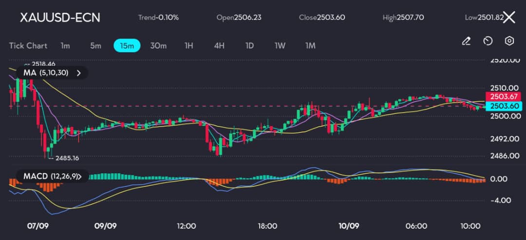526x240 pixels.
Task: Select the 1m timeframe
Action: click(65, 46)
